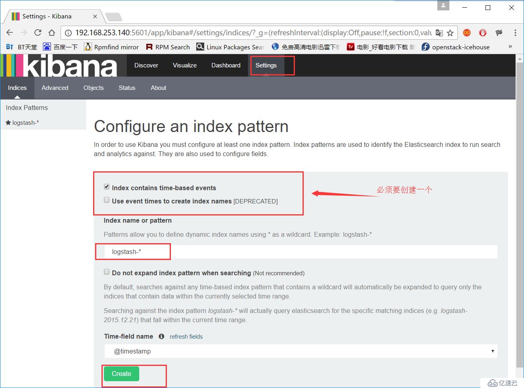Viewport: 524px width, 388px height.
Task: Click the green Create button
Action: point(122,374)
